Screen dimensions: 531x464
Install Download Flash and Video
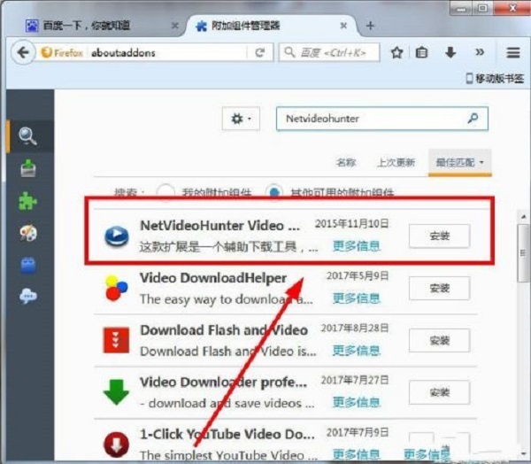tap(439, 340)
